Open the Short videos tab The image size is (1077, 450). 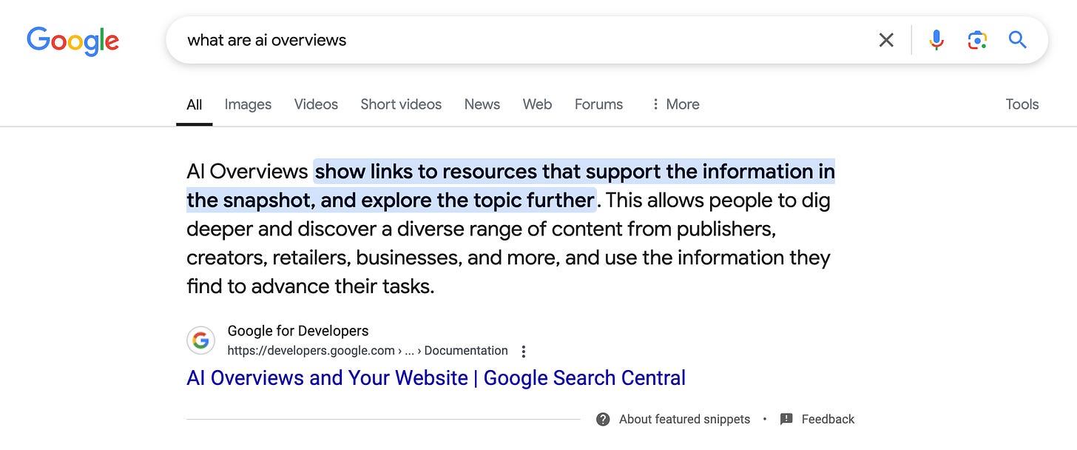coord(401,104)
